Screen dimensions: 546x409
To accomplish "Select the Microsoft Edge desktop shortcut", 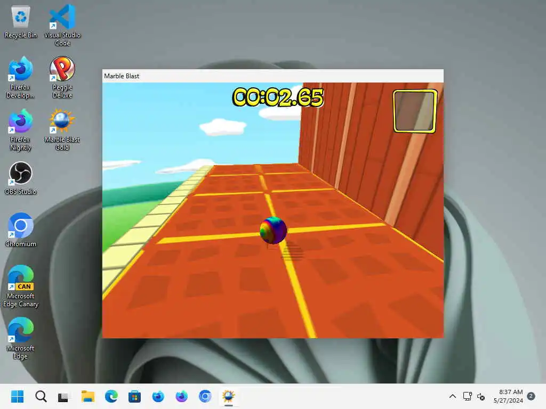I will tap(21, 338).
